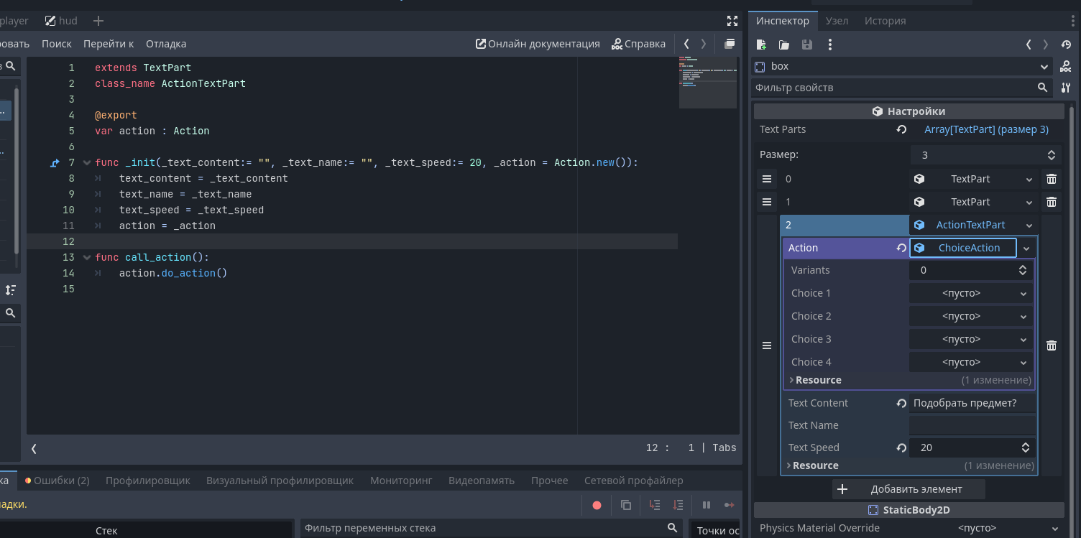Open the element 1 TextPart resource dropdown

tap(1029, 202)
